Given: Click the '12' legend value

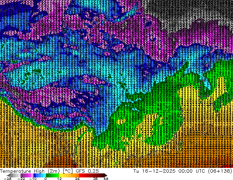Looking at the screenshot, I should [60, 179].
